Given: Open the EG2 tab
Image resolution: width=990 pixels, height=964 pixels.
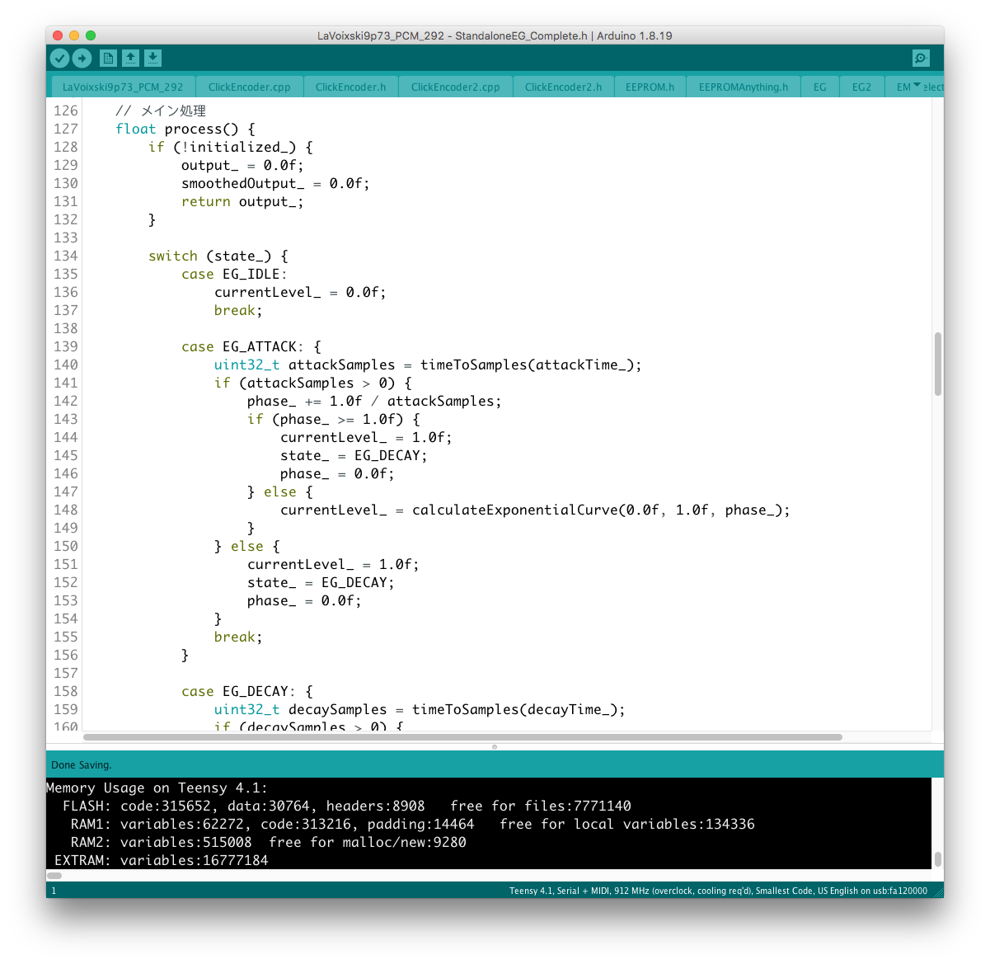Looking at the screenshot, I should 861,87.
